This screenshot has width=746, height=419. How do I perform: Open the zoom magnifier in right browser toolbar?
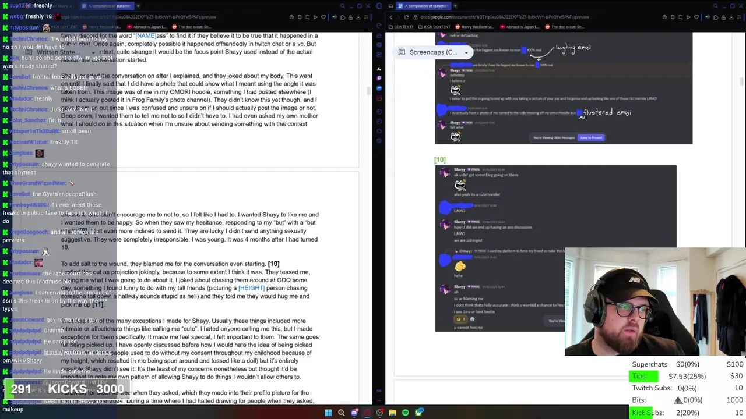[x=664, y=17]
